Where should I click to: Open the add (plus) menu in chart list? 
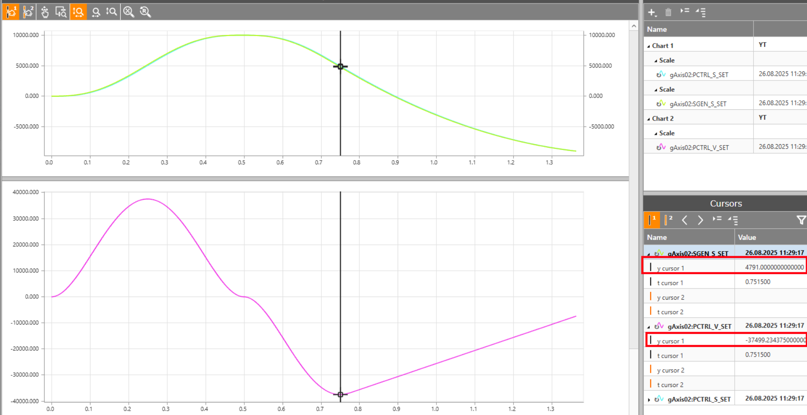(x=652, y=12)
